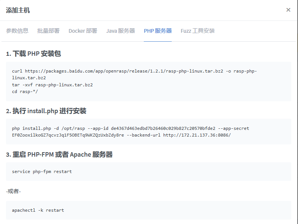Image resolution: width=298 pixels, height=224 pixels.
Task: Close the 添加主机 dialog
Action: click(x=288, y=10)
